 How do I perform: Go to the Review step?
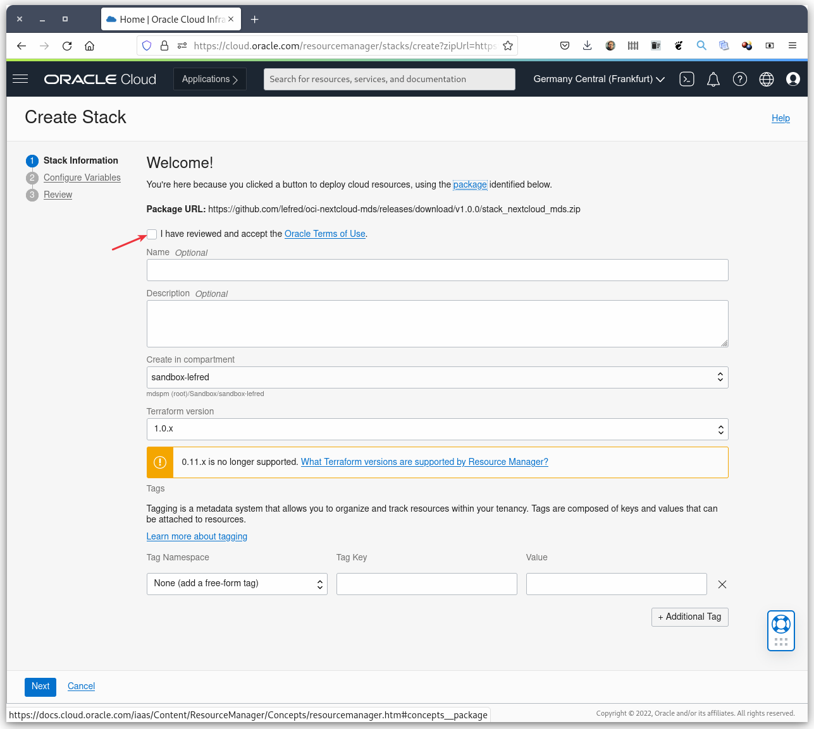click(x=58, y=195)
